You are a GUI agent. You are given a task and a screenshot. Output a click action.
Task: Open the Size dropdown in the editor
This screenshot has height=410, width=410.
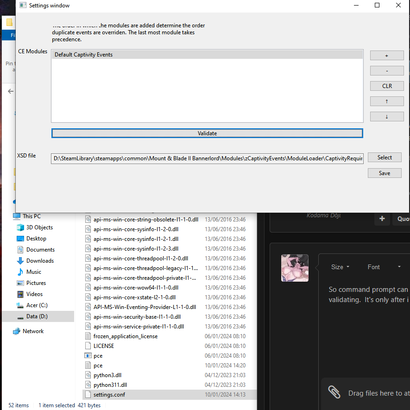(x=340, y=267)
